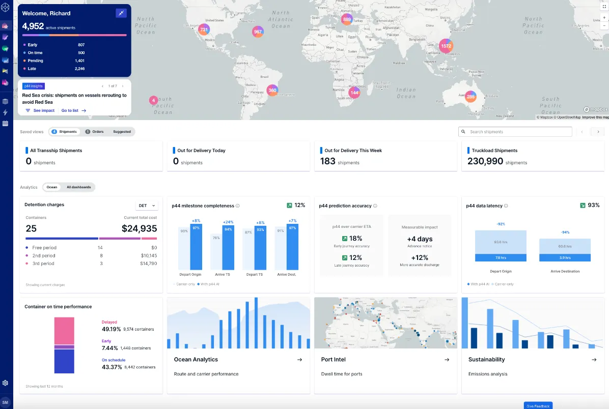This screenshot has width=609, height=409.
Task: Zoom out on the map
Action: (604, 25)
